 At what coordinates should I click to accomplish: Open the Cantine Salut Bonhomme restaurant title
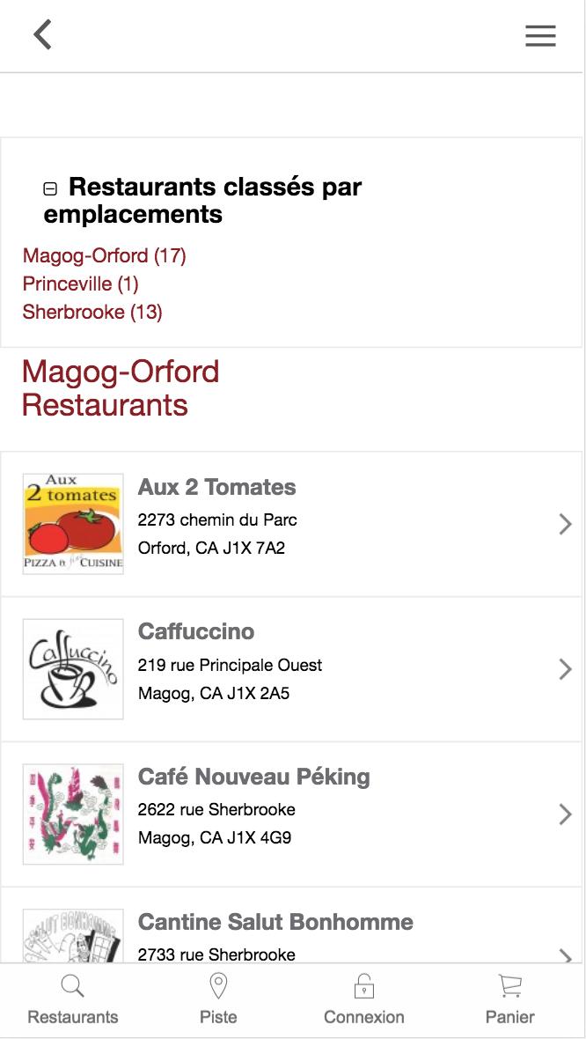coord(275,922)
